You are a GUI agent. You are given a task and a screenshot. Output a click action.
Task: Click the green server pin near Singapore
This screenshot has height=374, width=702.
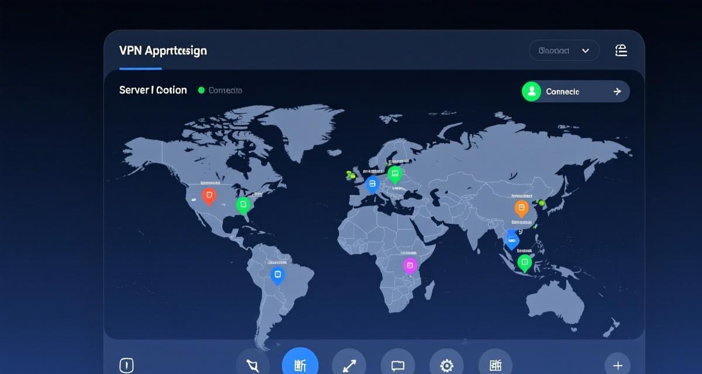point(524,261)
